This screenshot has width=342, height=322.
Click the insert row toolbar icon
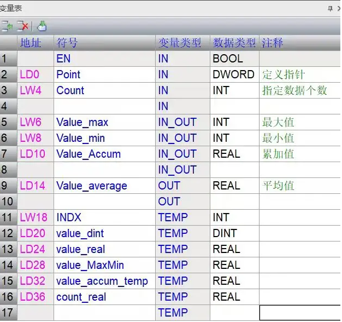coord(7,27)
